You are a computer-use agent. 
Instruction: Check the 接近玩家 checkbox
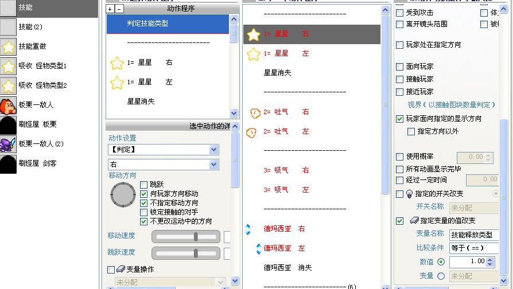399,92
